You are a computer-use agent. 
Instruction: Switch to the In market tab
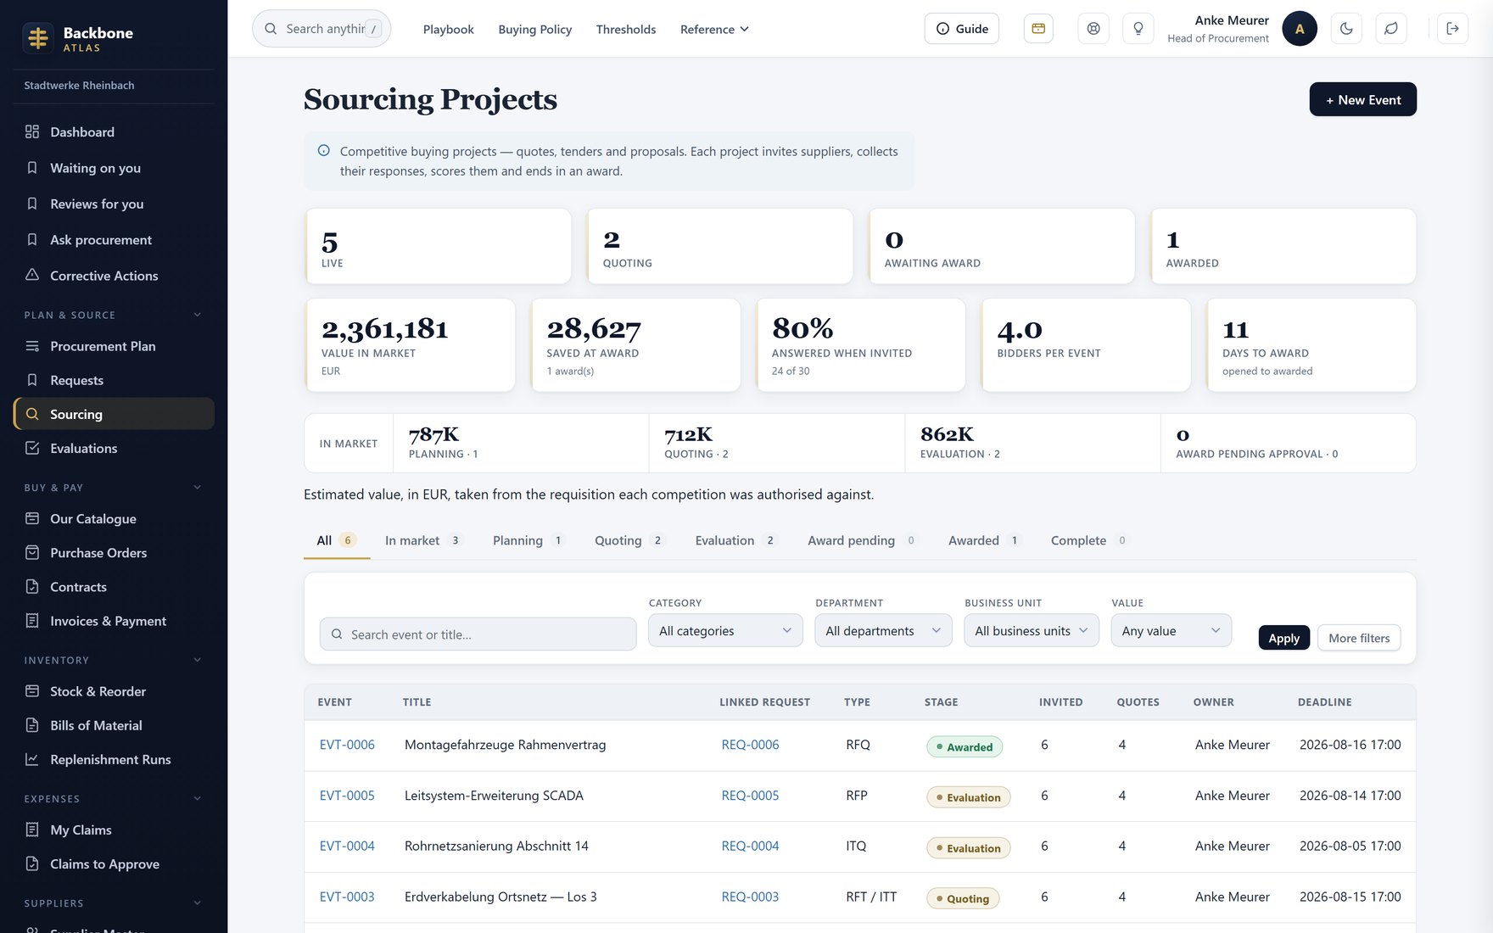tap(422, 540)
